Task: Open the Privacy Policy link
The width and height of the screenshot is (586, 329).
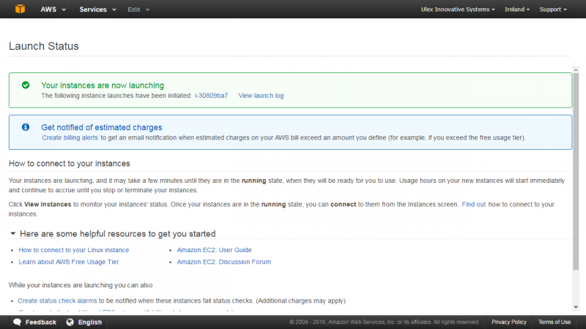Action: point(508,322)
